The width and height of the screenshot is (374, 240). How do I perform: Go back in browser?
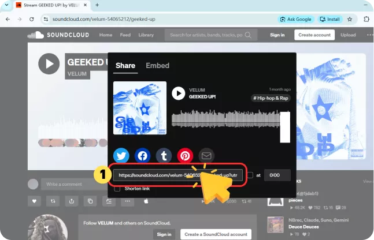[x=8, y=19]
